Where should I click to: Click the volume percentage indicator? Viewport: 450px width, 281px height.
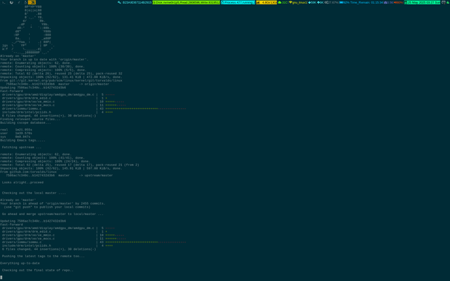(399, 2)
